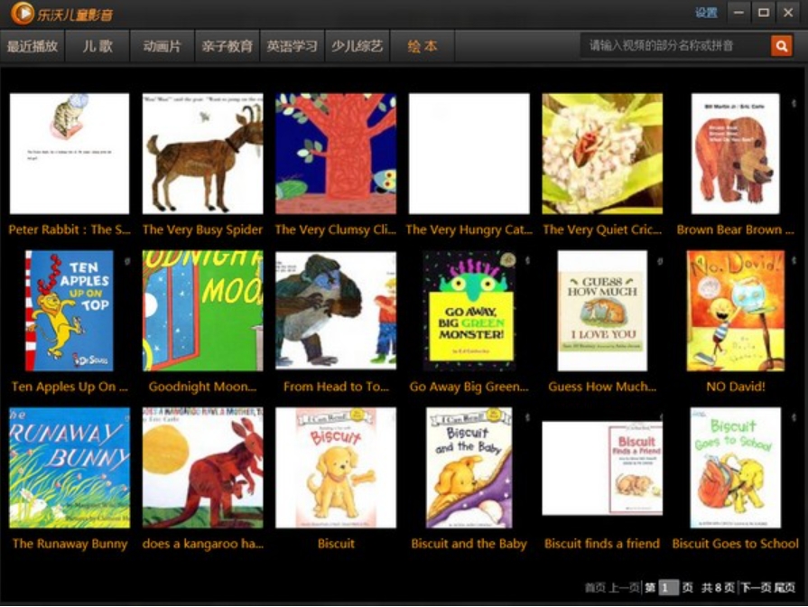Open the 少儿综艺 tab
The height and width of the screenshot is (607, 808).
[358, 46]
